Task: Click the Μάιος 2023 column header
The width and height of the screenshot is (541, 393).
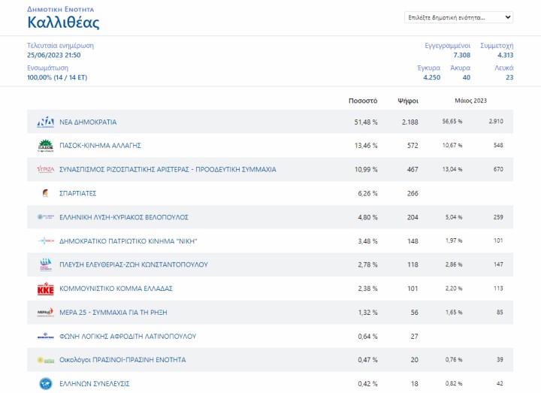Action: coord(471,100)
